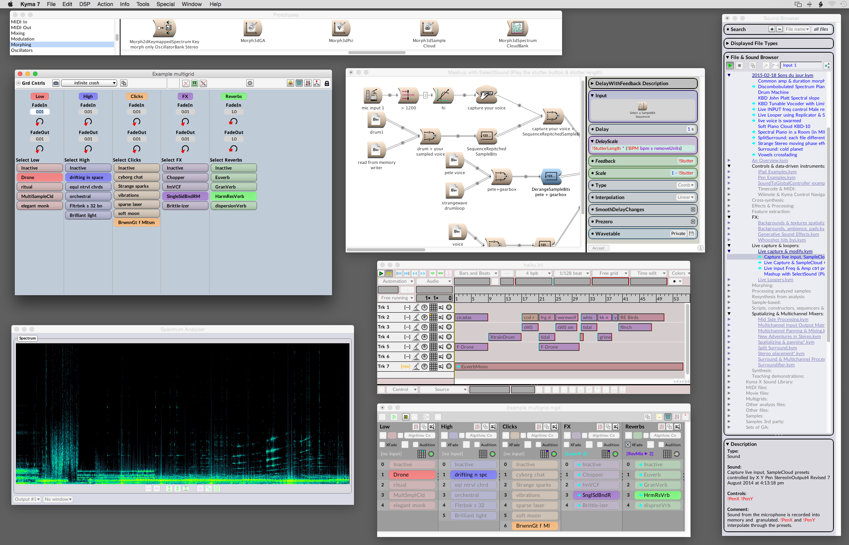
Task: Open the infinite crash preset dropdown
Action: click(x=89, y=83)
